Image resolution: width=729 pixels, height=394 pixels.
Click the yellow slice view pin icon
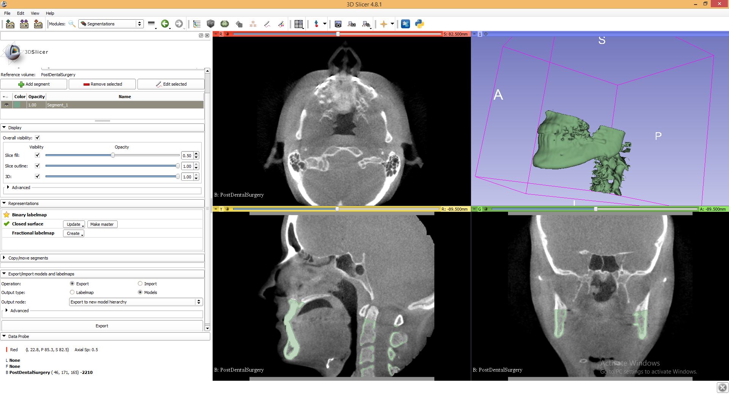pos(215,209)
